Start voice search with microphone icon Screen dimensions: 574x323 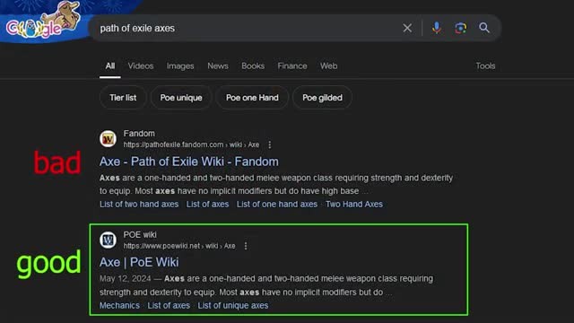click(x=437, y=28)
